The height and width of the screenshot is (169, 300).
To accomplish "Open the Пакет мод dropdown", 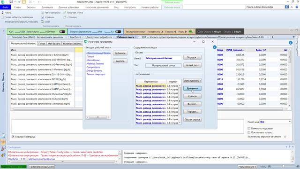I will [x=275, y=122].
